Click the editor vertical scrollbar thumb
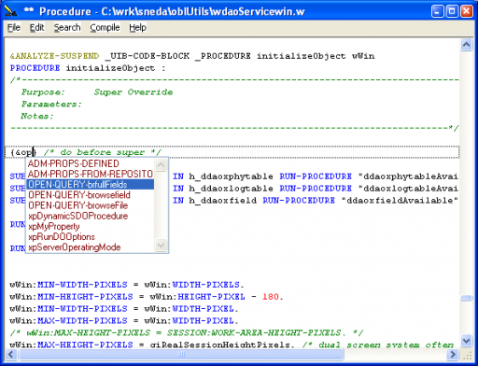478x366 pixels. (x=466, y=298)
